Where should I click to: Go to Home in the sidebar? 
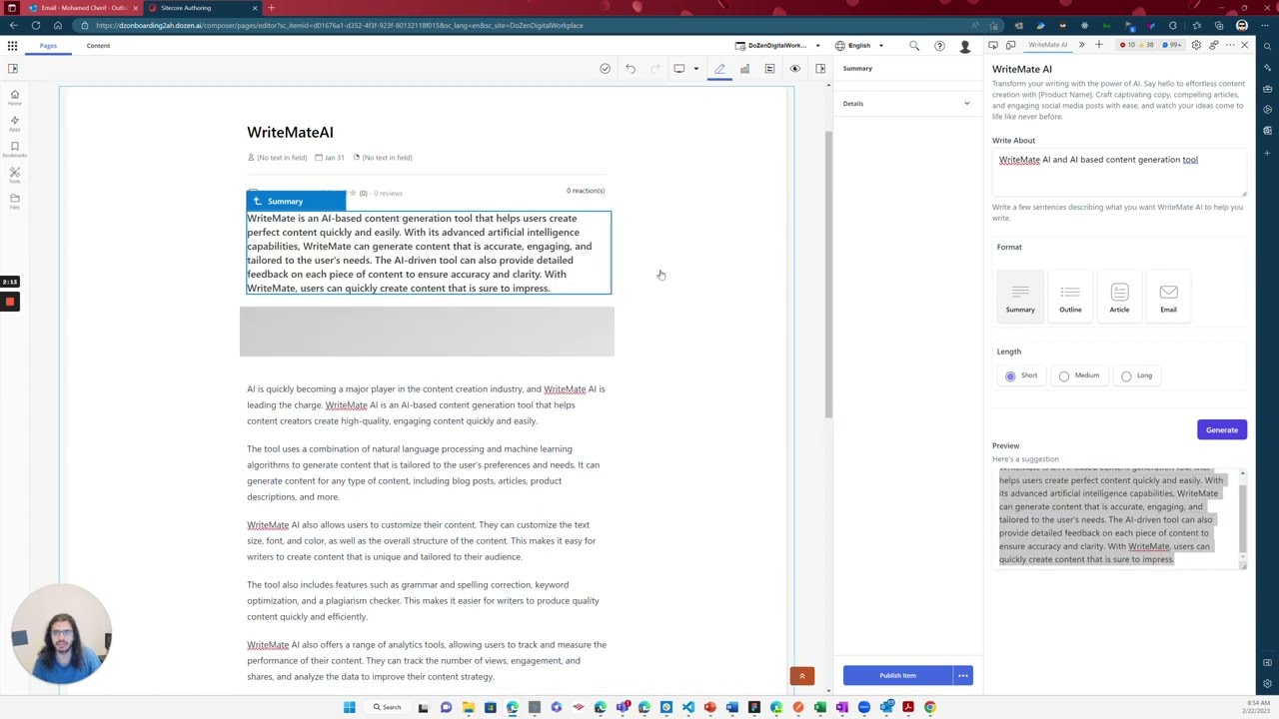pyautogui.click(x=14, y=97)
